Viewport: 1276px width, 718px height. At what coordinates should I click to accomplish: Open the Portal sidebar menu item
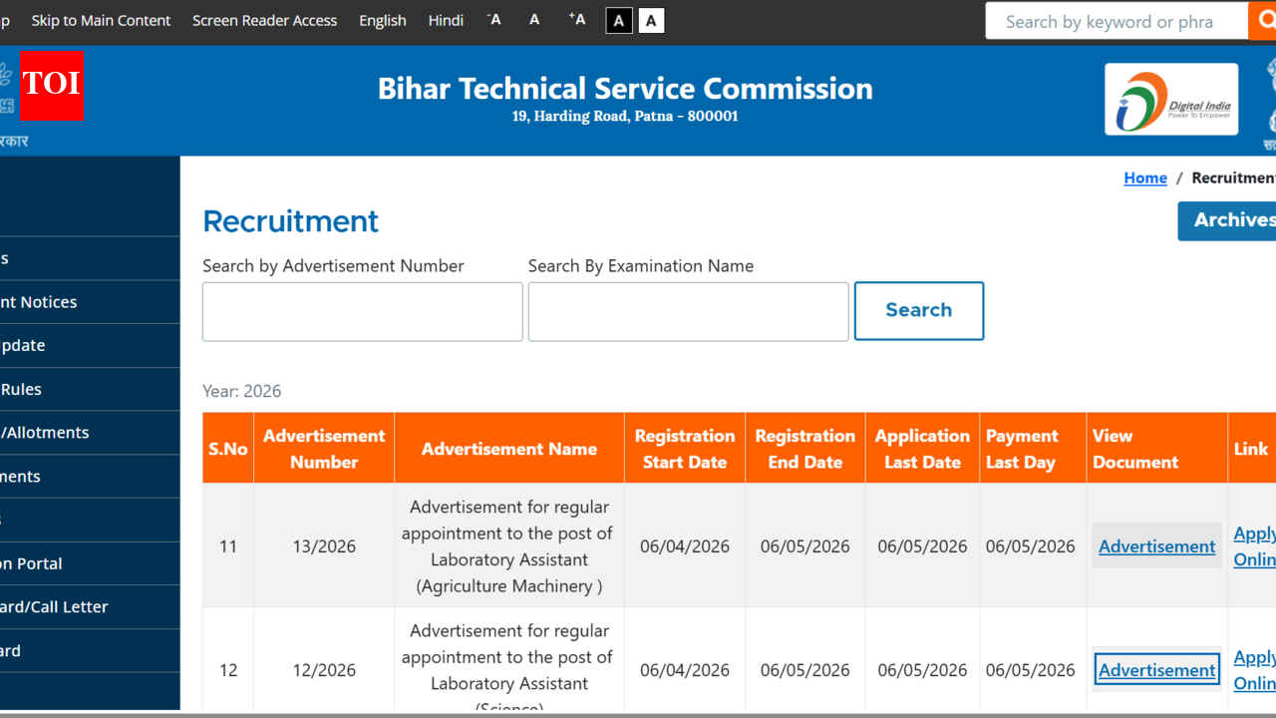point(90,563)
